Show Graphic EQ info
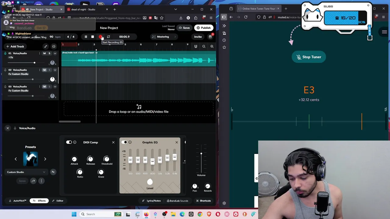Viewport: 390px width, 219px height. click(x=130, y=142)
